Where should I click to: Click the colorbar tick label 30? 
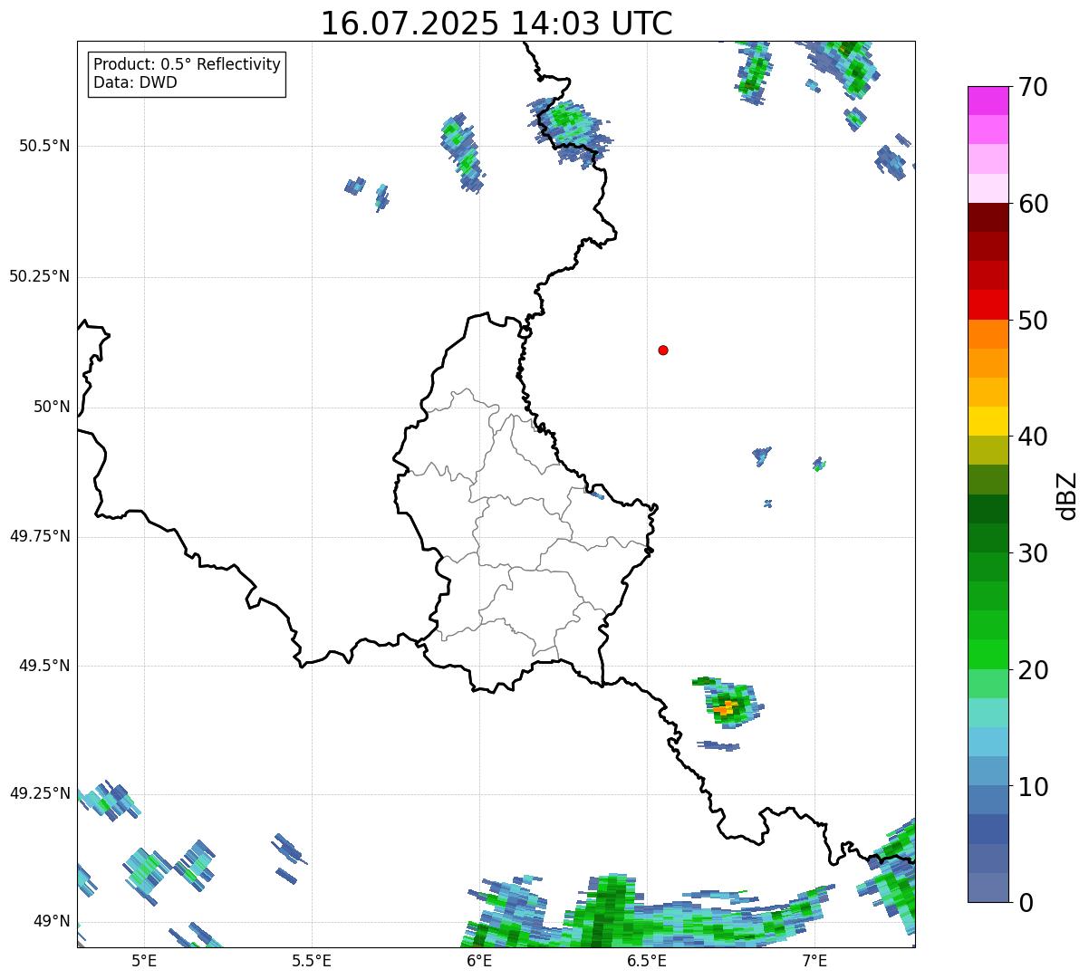(x=1033, y=553)
